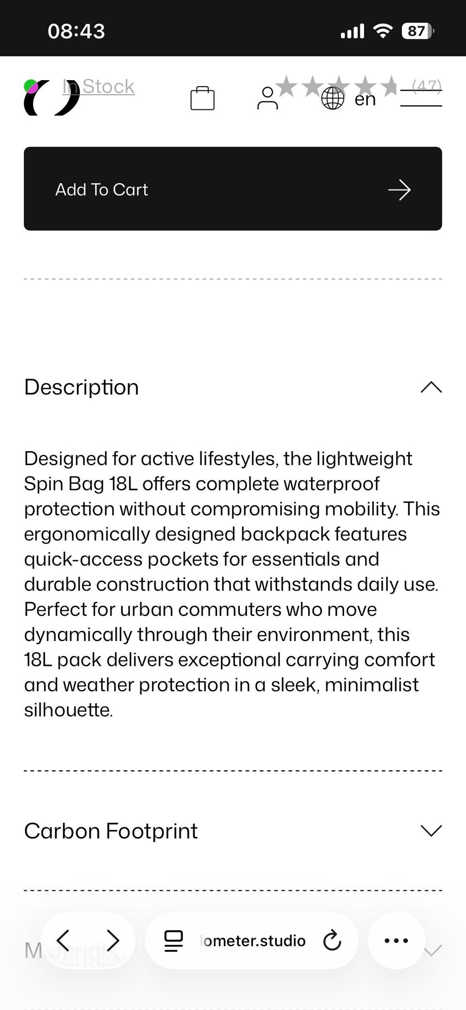
Task: Reload the page using refresh icon
Action: pyautogui.click(x=332, y=940)
